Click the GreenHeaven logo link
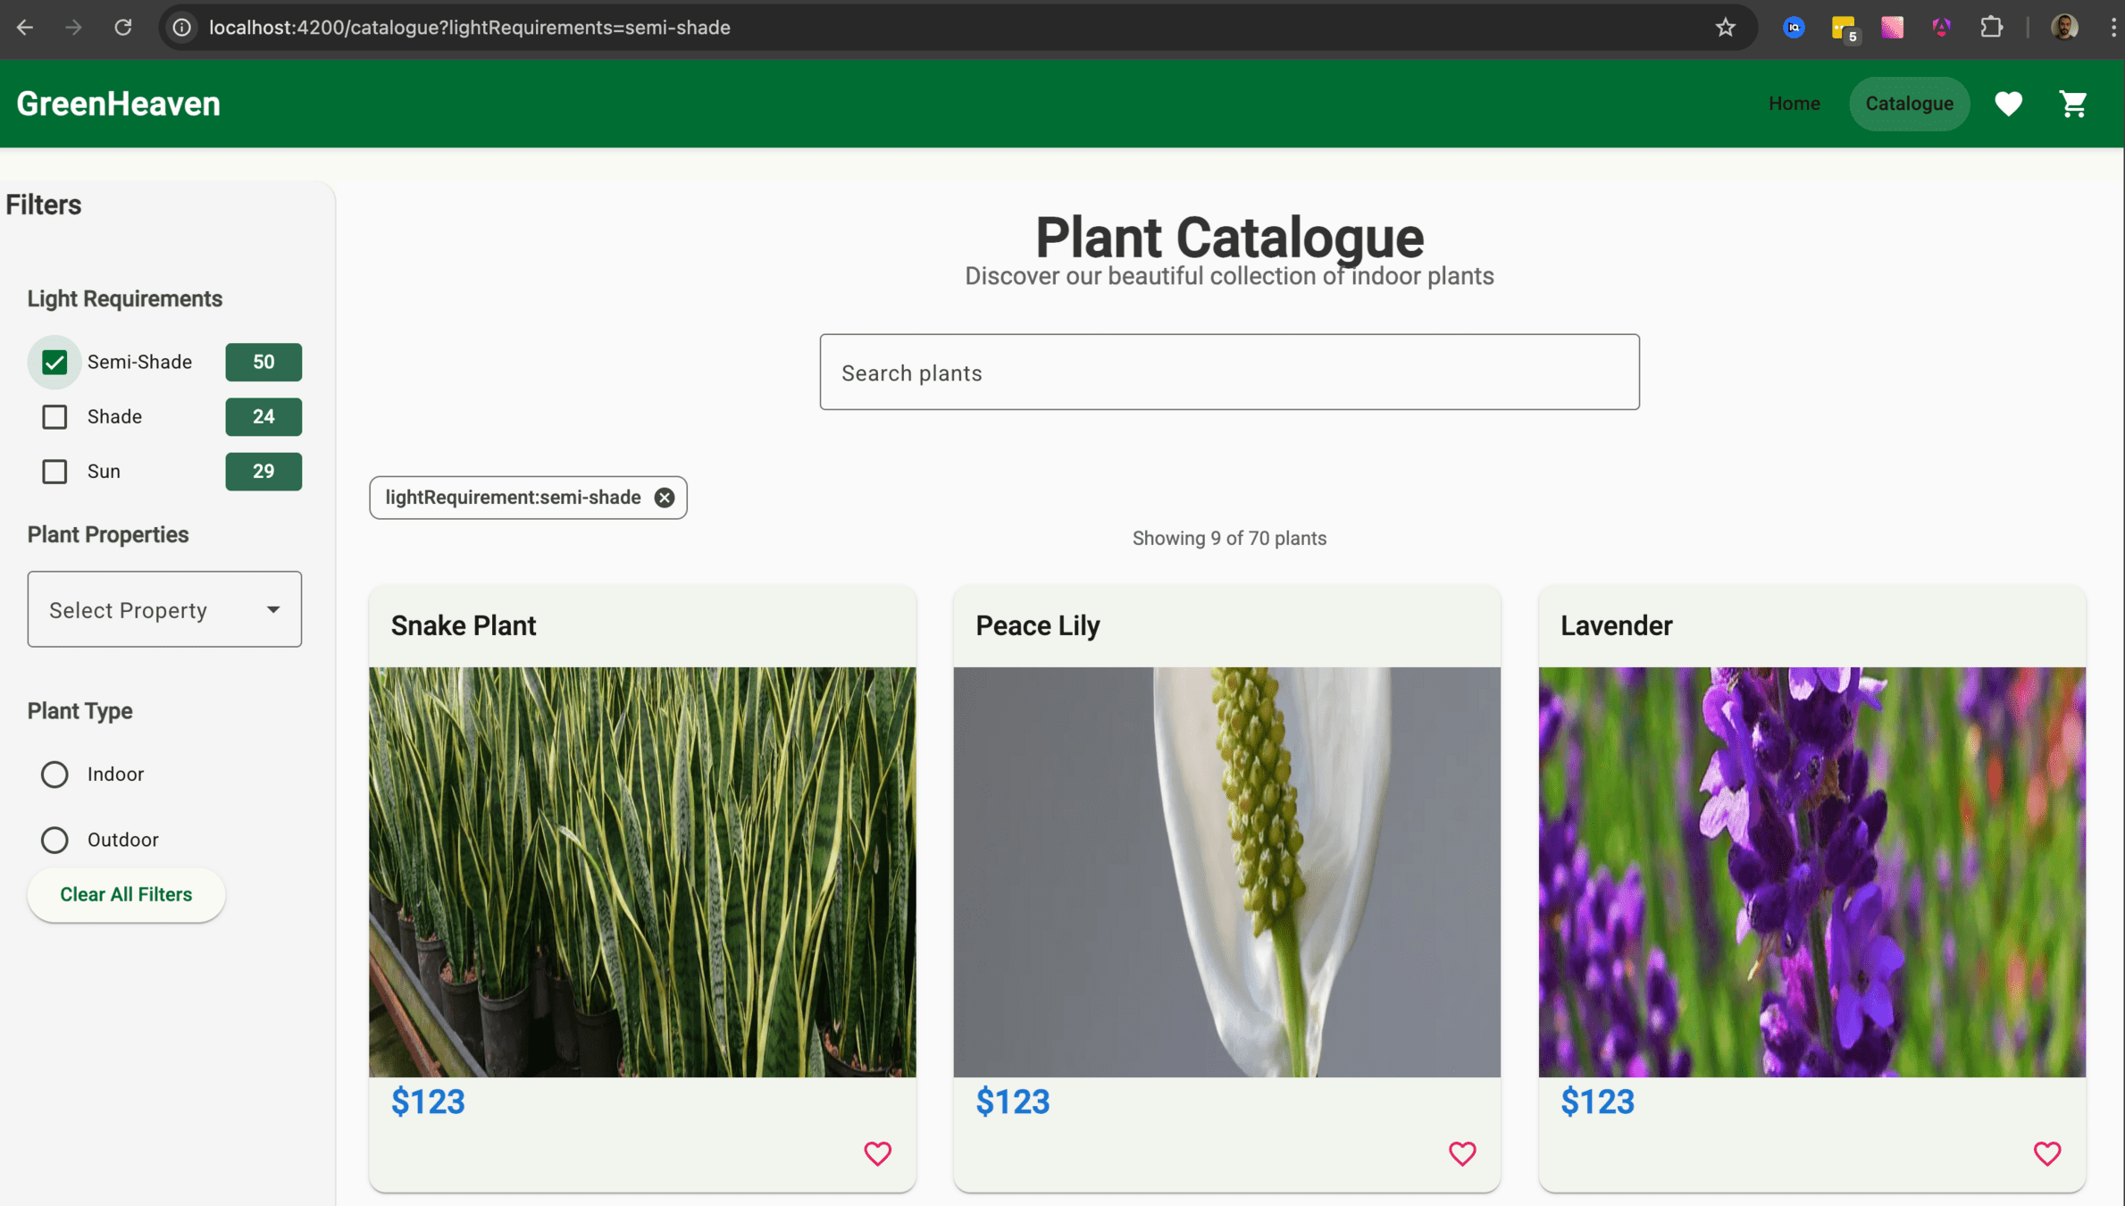This screenshot has height=1206, width=2125. tap(118, 104)
